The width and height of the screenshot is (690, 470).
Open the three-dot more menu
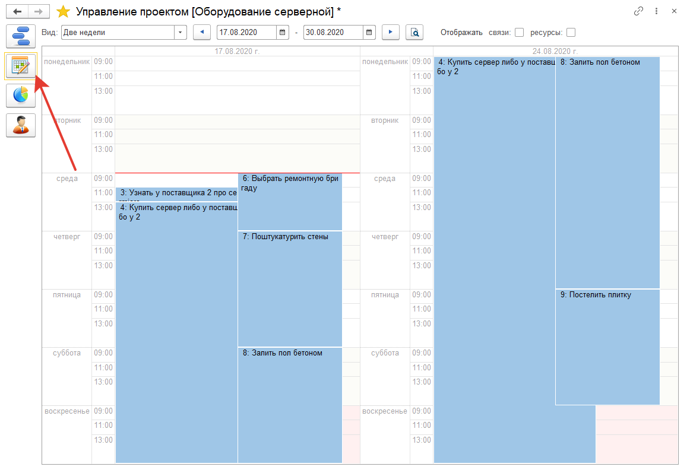656,11
